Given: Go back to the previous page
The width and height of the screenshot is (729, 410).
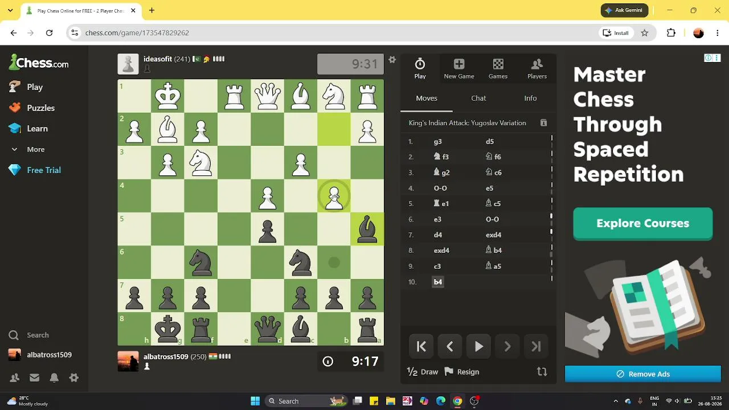Looking at the screenshot, I should point(14,33).
